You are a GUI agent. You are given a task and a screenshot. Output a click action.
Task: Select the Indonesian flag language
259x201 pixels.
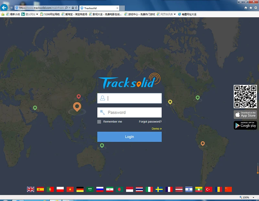pos(129,189)
